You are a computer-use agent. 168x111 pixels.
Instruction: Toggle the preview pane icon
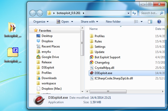point(150,22)
